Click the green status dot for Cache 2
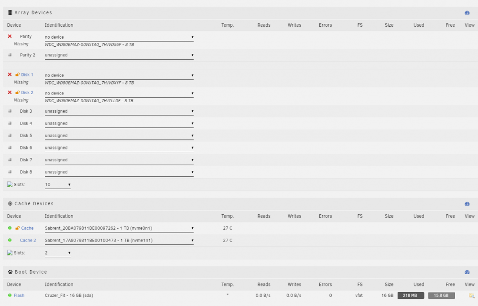Viewport: 478px width, 306px height. [x=10, y=240]
